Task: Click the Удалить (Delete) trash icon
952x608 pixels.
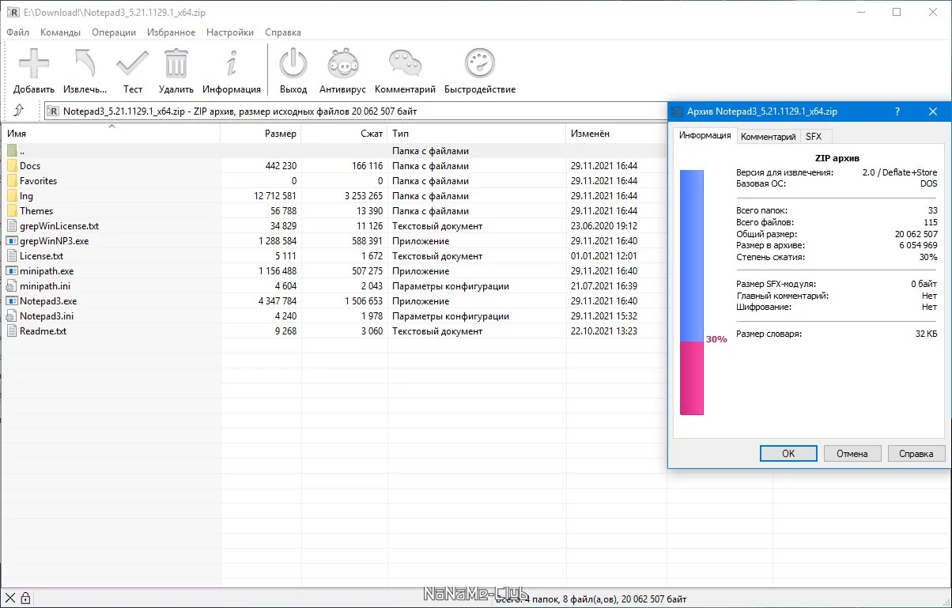Action: [x=176, y=63]
